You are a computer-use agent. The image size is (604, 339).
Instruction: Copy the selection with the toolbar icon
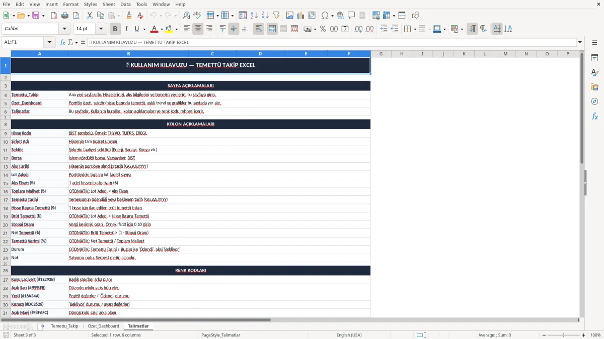[x=101, y=16]
